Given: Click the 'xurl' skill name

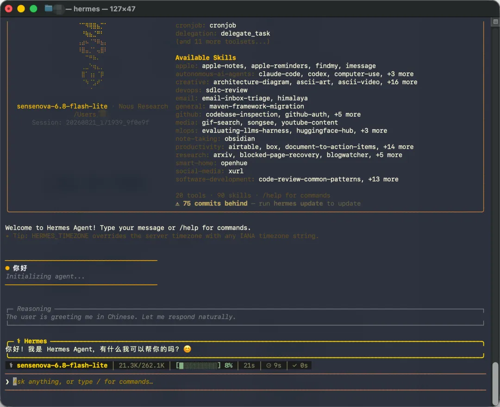Looking at the screenshot, I should (x=236, y=171).
